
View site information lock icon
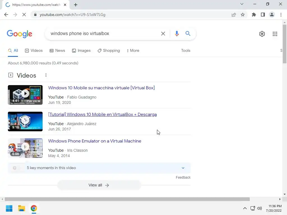(x=35, y=15)
